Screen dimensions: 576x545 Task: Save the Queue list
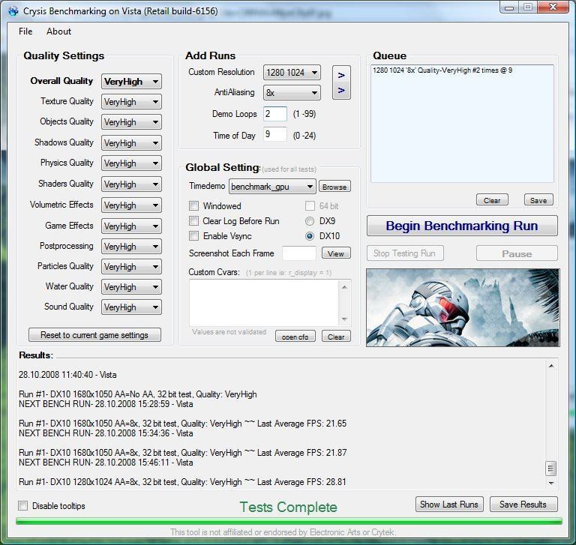click(x=538, y=200)
